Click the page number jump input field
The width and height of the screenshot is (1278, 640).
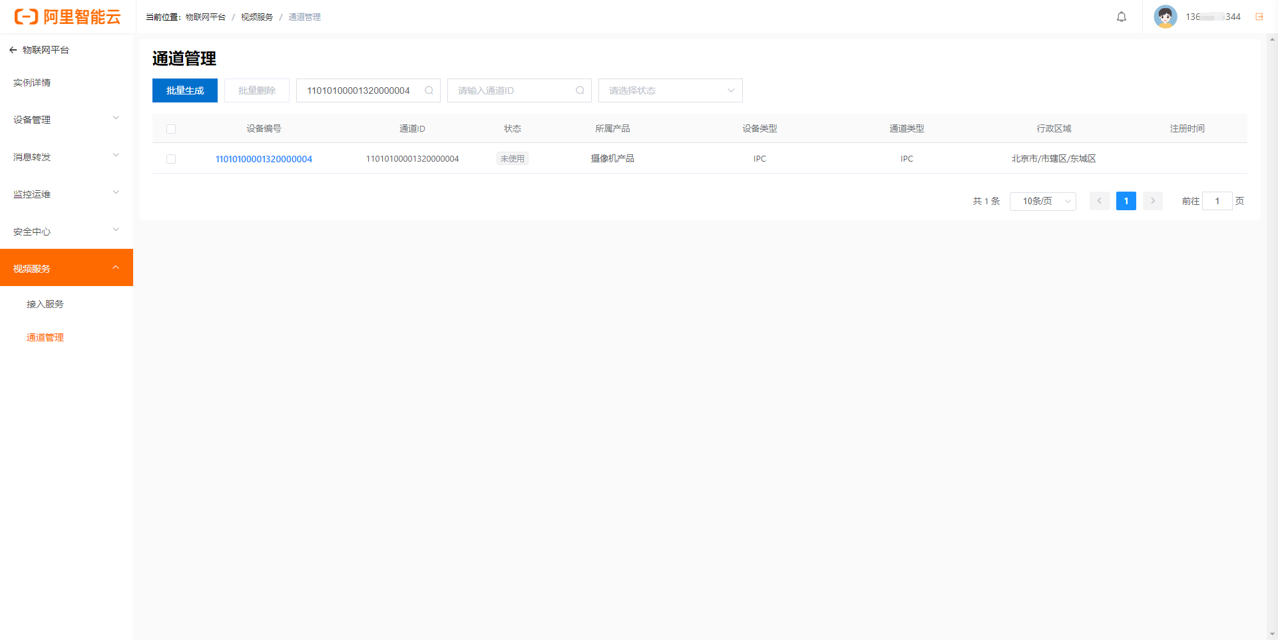[1217, 201]
